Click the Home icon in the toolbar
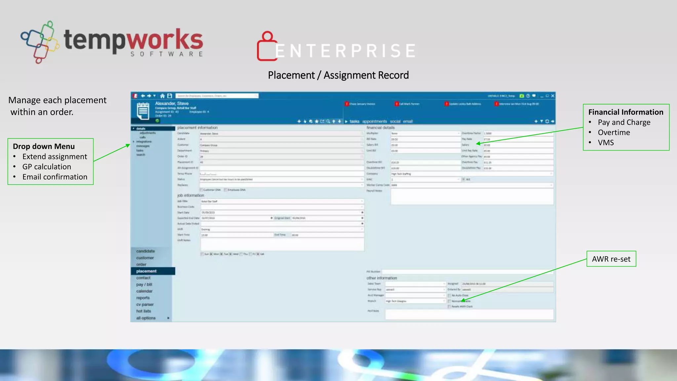Viewport: 677px width, 381px height. tap(162, 96)
